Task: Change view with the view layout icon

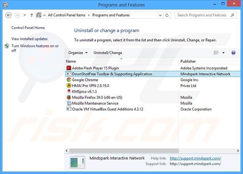Action: [216, 53]
